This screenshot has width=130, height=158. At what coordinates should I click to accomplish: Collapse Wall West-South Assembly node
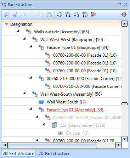(24, 93)
